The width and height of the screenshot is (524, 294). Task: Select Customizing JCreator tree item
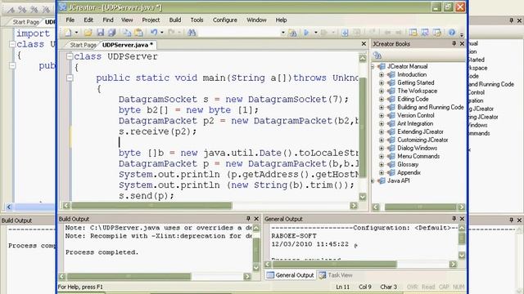(x=422, y=140)
